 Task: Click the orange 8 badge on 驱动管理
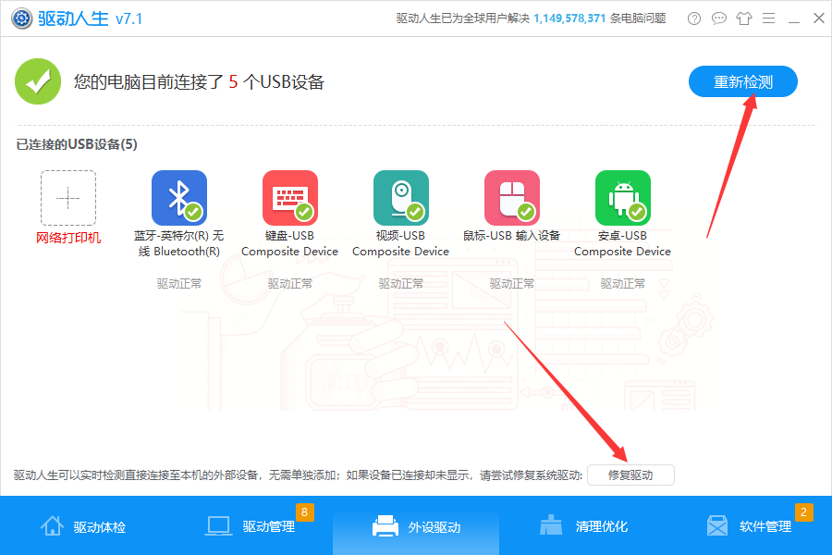click(304, 512)
